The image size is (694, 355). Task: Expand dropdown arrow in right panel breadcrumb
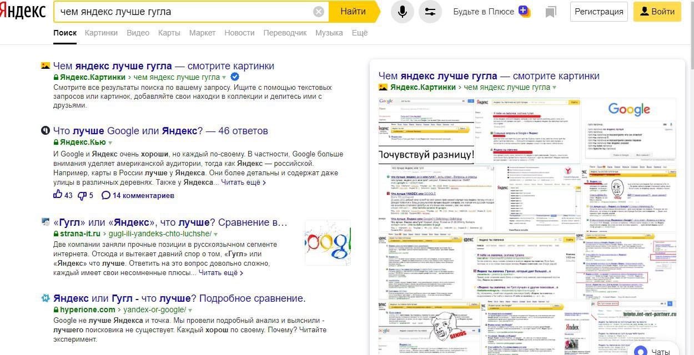coord(554,88)
